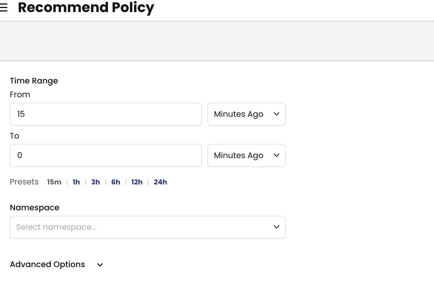Click the Time Range section heading
This screenshot has height=284, width=434.
click(34, 81)
